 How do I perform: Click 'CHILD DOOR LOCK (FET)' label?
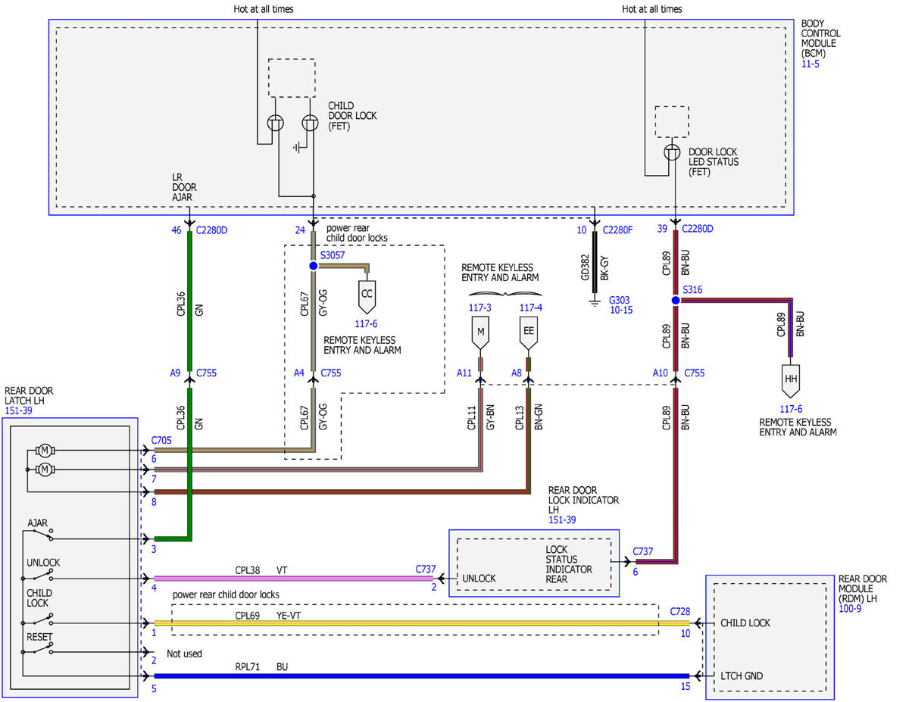pos(352,116)
